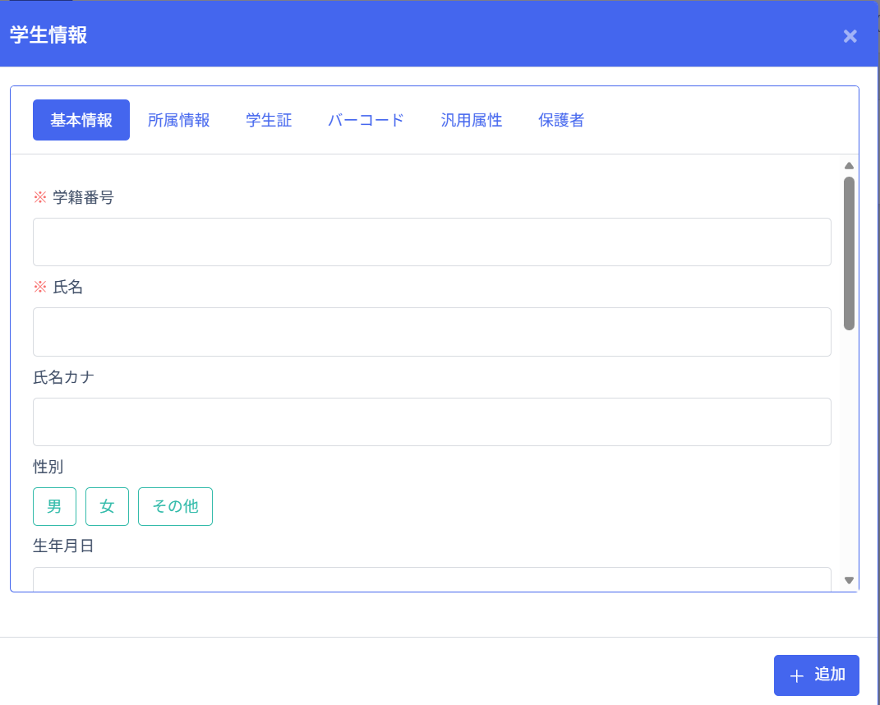Screen dimensions: 880x705
Task: Select the バーコード tab
Action: point(366,120)
